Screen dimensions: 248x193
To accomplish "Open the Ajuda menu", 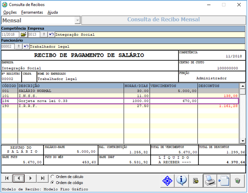I will (x=53, y=12).
